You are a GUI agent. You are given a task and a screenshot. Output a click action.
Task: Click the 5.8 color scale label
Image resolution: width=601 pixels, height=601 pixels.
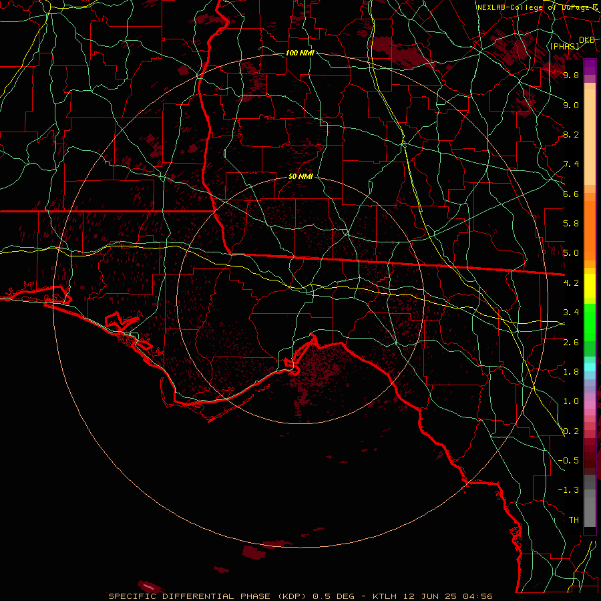point(571,224)
